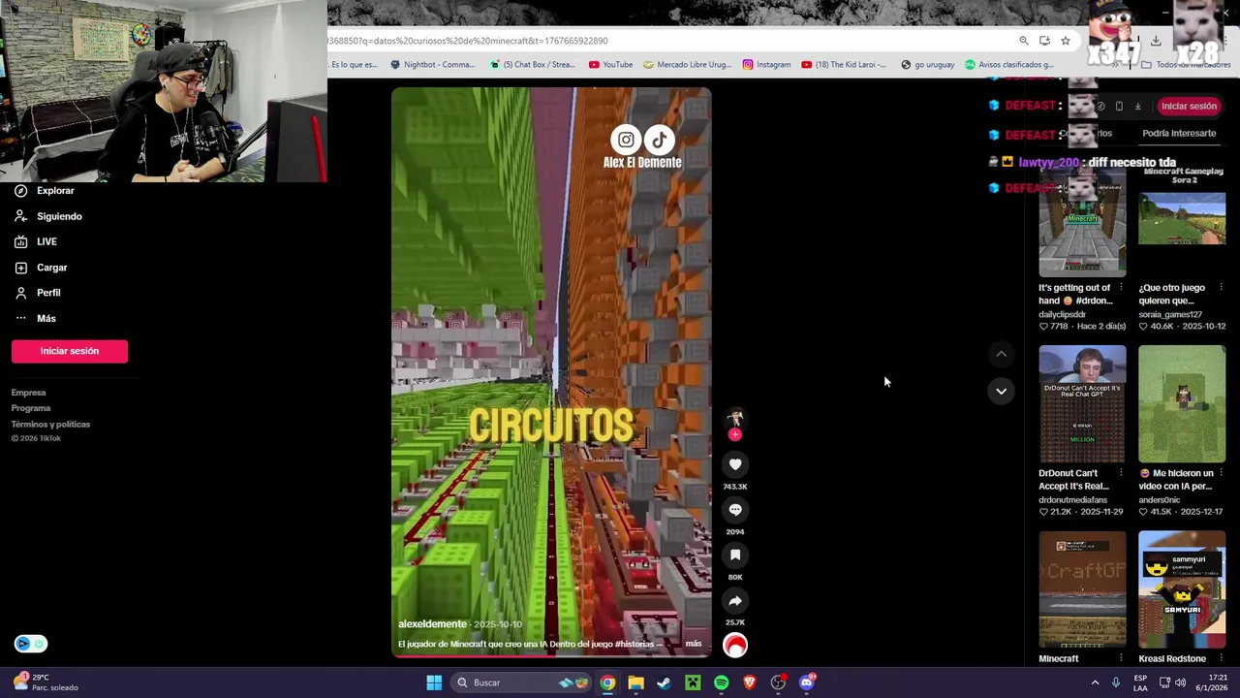
Task: Open the Empresa footer link
Action: point(28,393)
